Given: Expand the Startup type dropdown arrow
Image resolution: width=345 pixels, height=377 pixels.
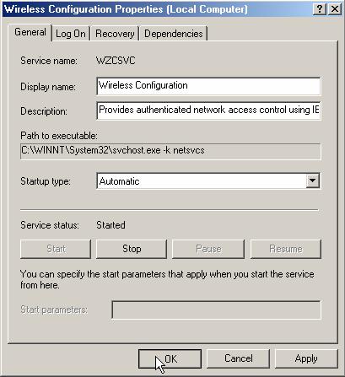Looking at the screenshot, I should [x=312, y=180].
